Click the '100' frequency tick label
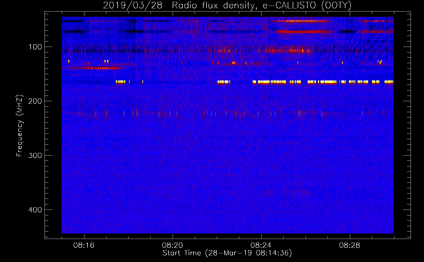 35,47
